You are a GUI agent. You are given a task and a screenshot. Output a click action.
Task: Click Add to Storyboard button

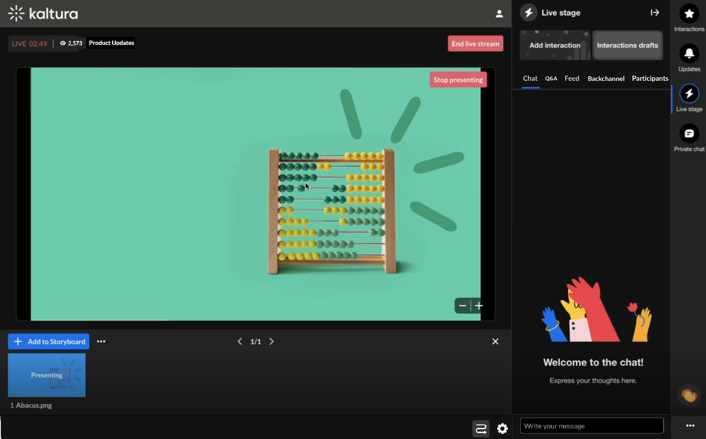click(49, 342)
